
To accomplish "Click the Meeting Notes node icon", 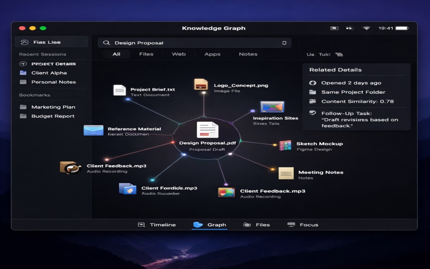I will coord(286,173).
